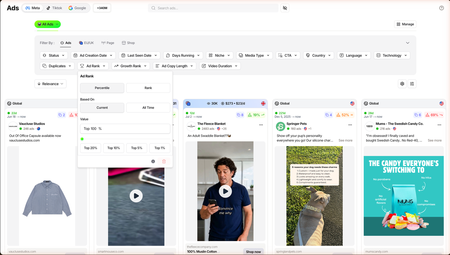
Task: Choose Current under Based On
Action: [x=102, y=108]
